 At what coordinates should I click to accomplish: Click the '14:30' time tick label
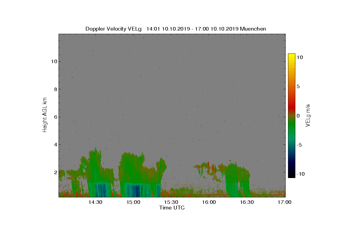coord(96,202)
